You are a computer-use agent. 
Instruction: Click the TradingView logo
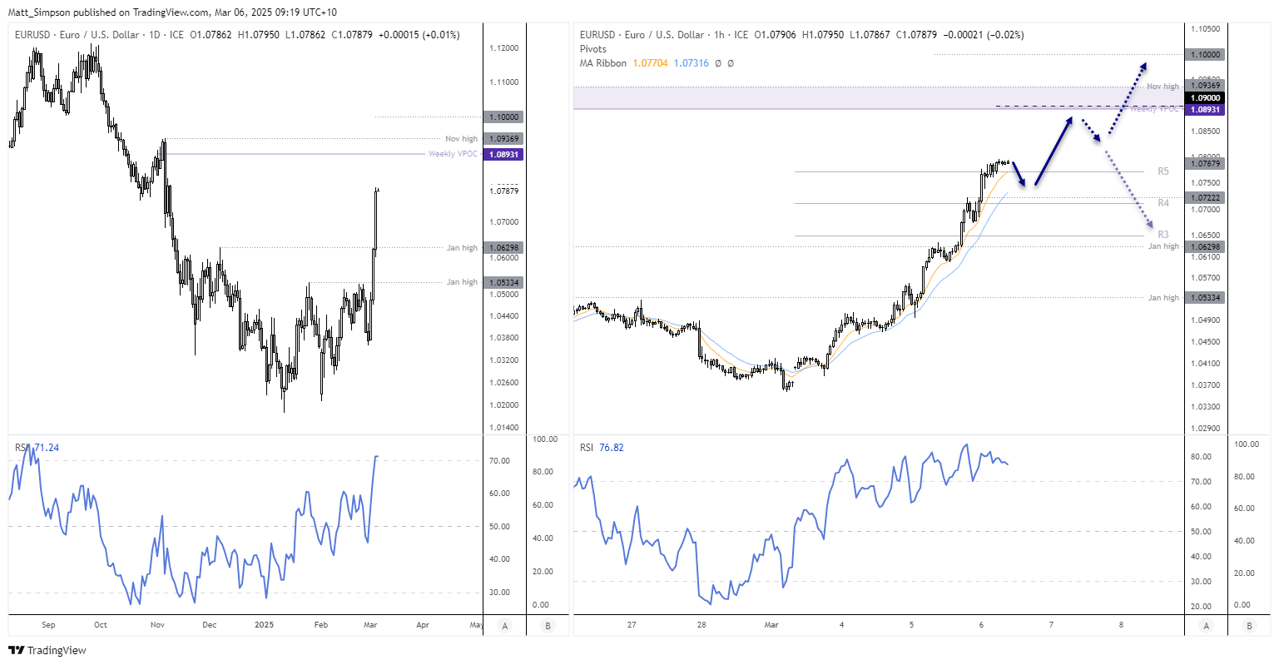[40, 652]
